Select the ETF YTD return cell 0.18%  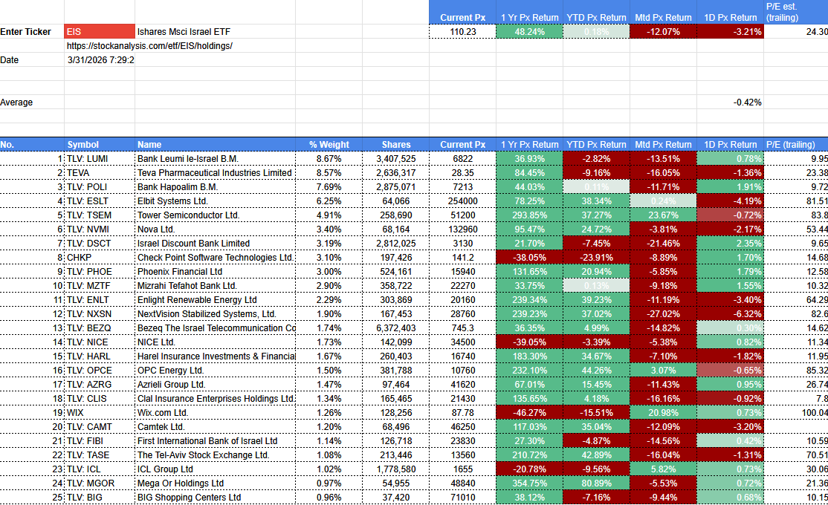[x=596, y=32]
